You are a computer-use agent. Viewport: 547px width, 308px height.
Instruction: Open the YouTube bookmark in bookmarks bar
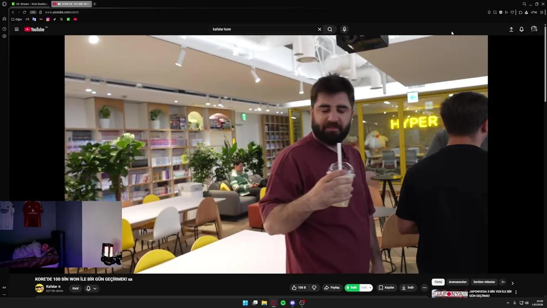coord(75,19)
